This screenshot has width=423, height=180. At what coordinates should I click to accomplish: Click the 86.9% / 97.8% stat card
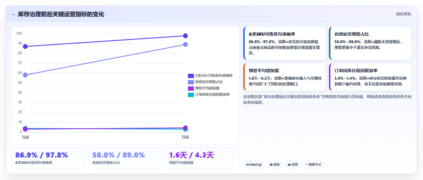48,158
